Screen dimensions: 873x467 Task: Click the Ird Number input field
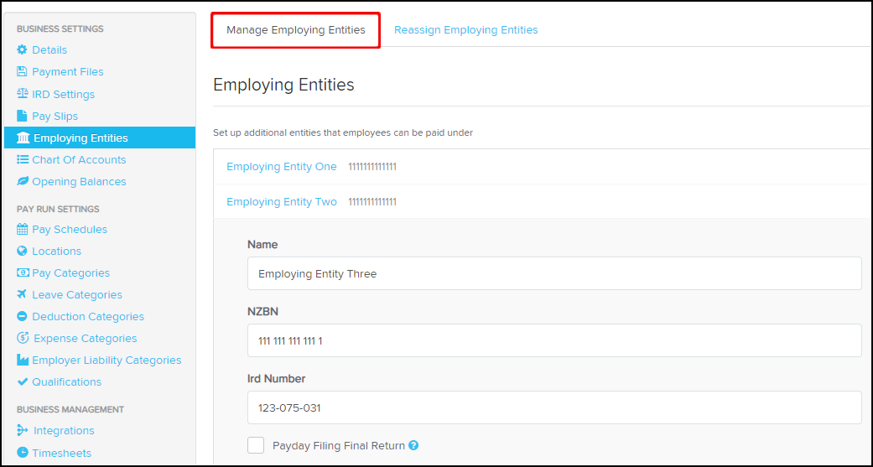tap(554, 407)
